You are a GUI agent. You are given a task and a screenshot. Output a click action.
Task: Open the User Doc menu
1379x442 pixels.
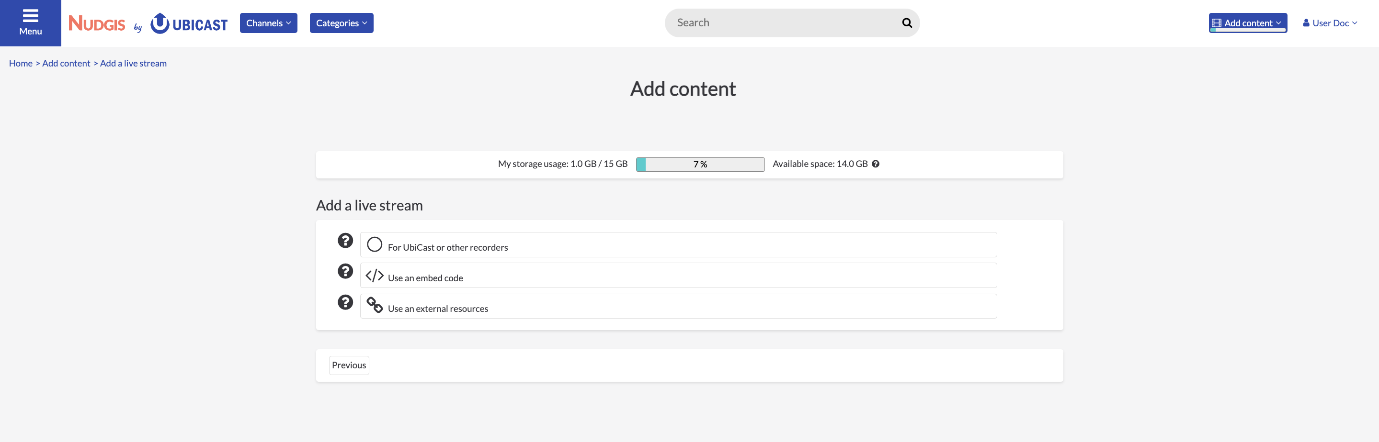1330,23
